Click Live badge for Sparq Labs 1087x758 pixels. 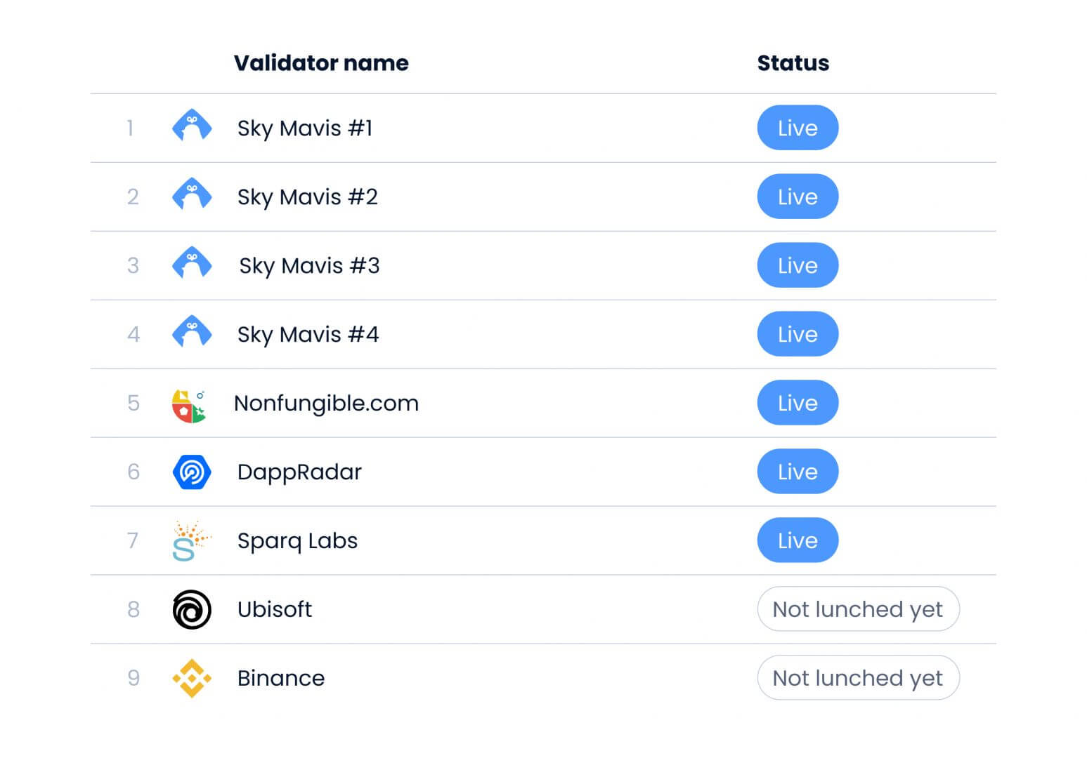click(x=798, y=540)
